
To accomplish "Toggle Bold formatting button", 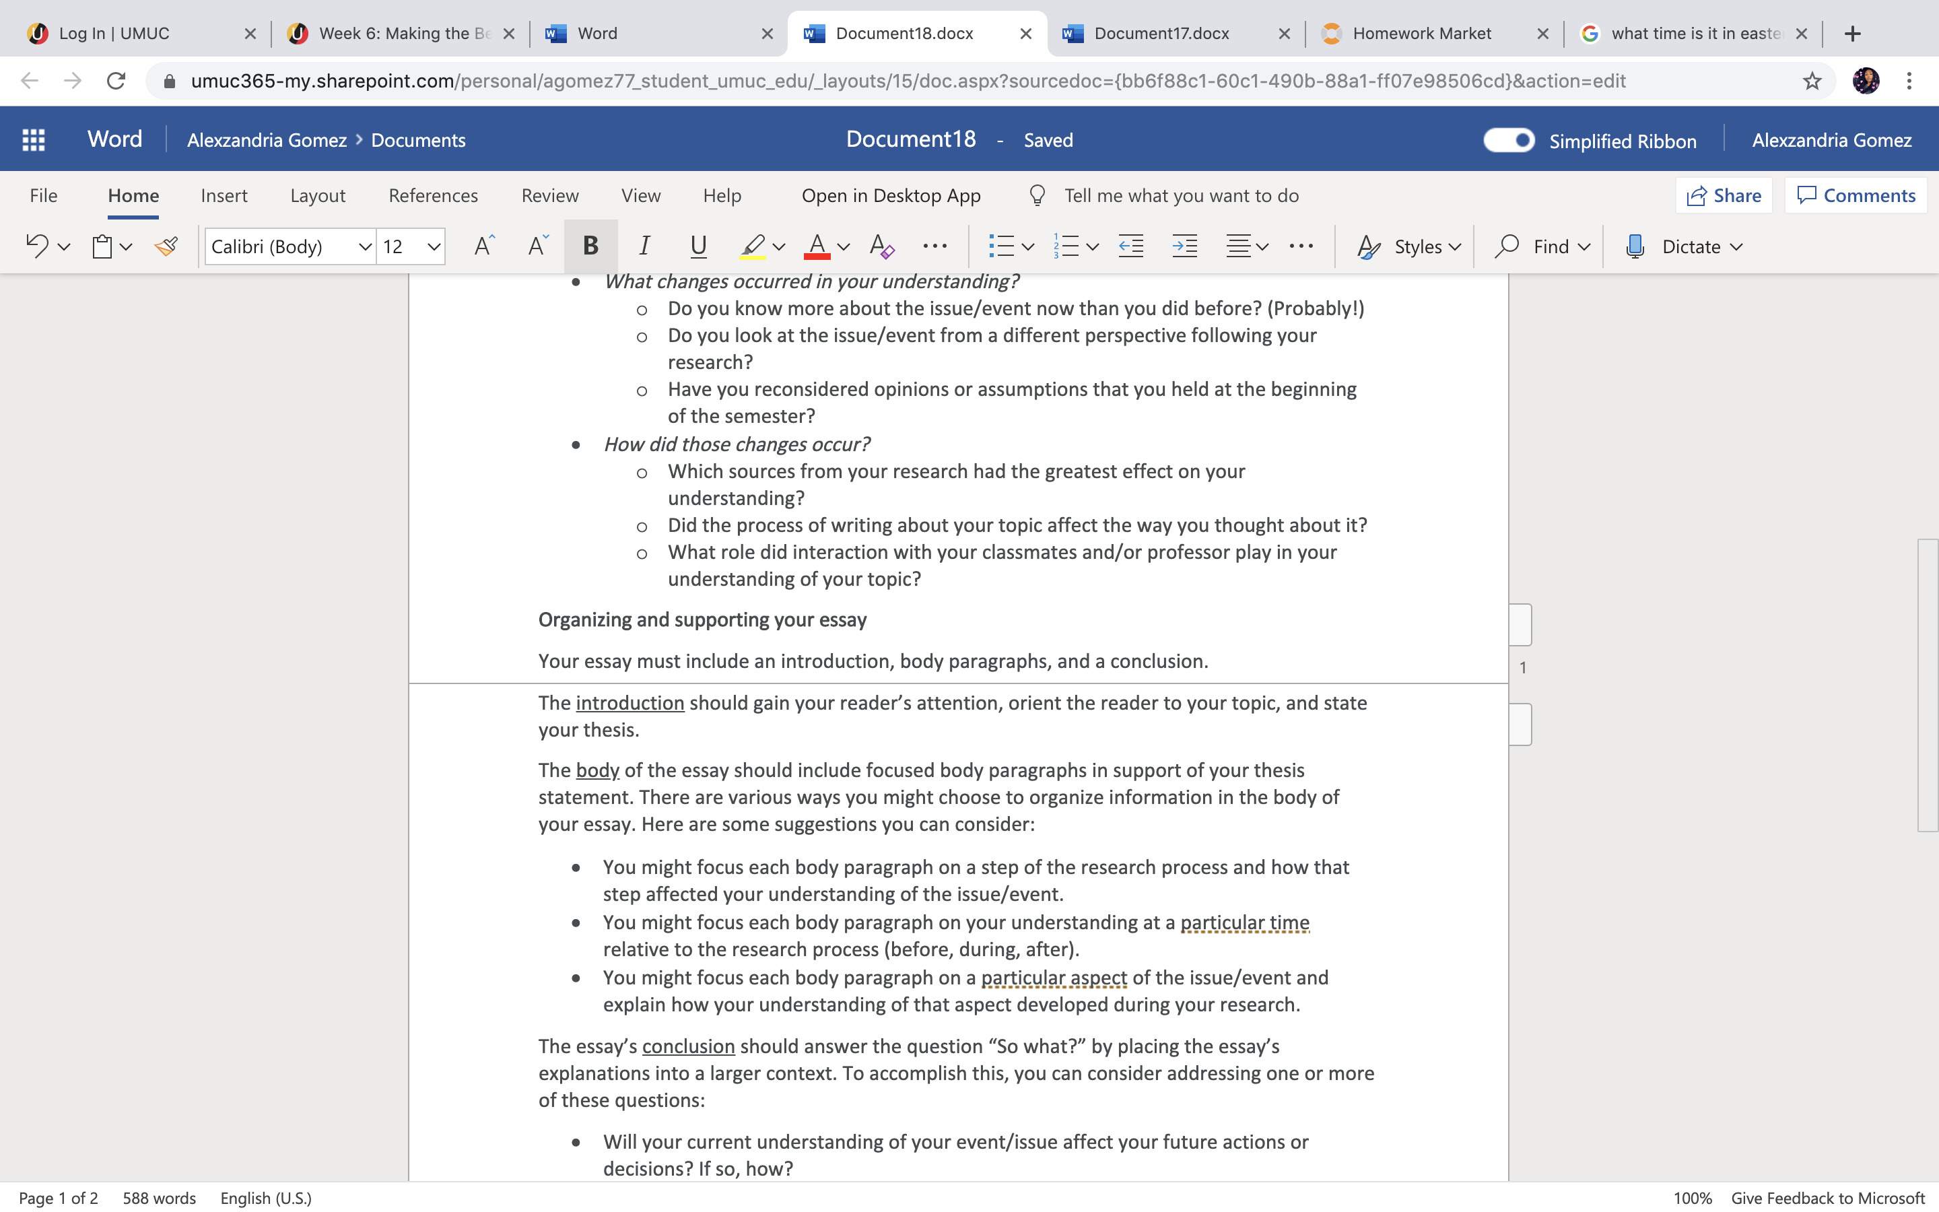I will (590, 246).
